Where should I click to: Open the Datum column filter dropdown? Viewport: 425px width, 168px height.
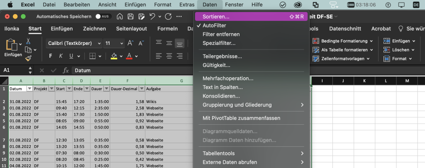pos(29,89)
